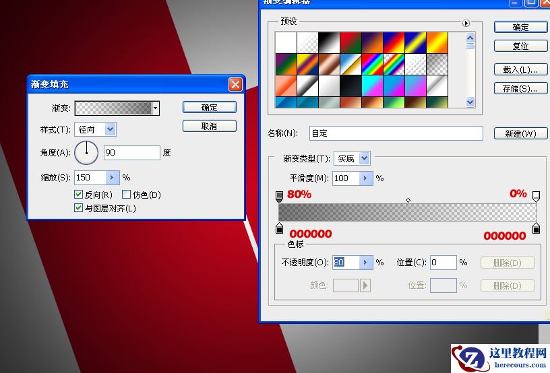
Task: Click 新建(W) new button
Action: pos(520,133)
